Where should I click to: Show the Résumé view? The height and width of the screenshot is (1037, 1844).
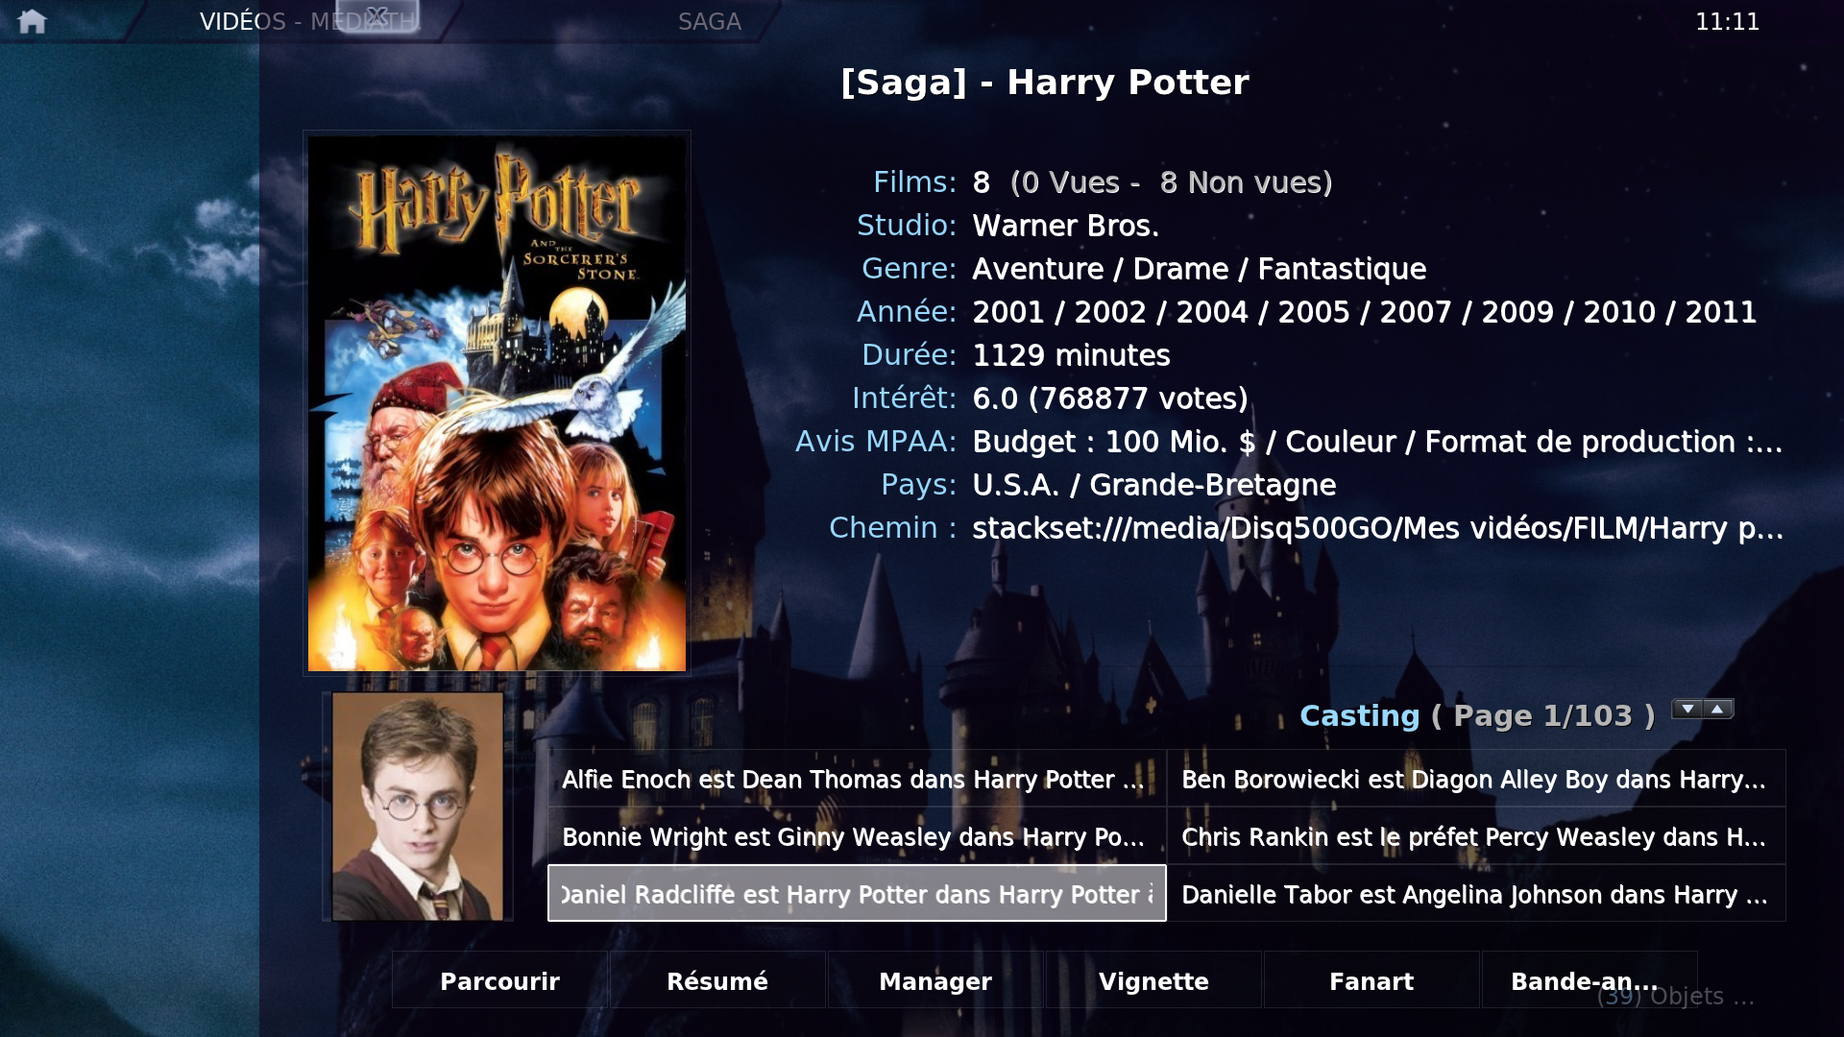point(717,980)
